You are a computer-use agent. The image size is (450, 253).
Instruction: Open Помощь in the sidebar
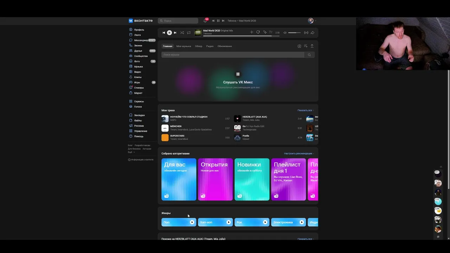point(139,136)
